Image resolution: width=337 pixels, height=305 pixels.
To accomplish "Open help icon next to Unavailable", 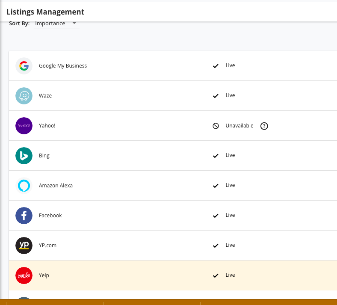I will tap(264, 126).
